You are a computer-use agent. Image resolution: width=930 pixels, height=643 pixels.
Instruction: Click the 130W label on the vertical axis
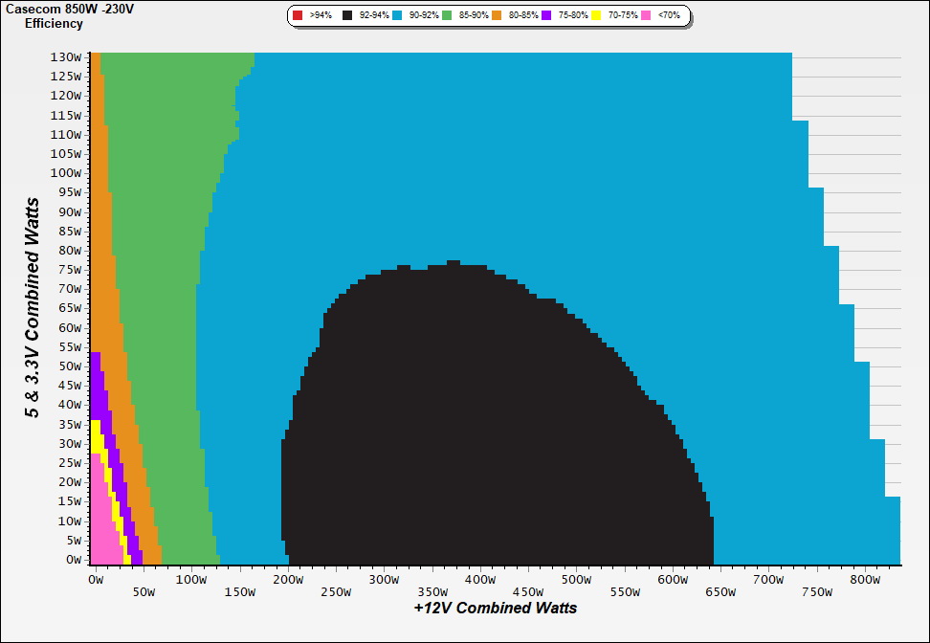pos(65,56)
